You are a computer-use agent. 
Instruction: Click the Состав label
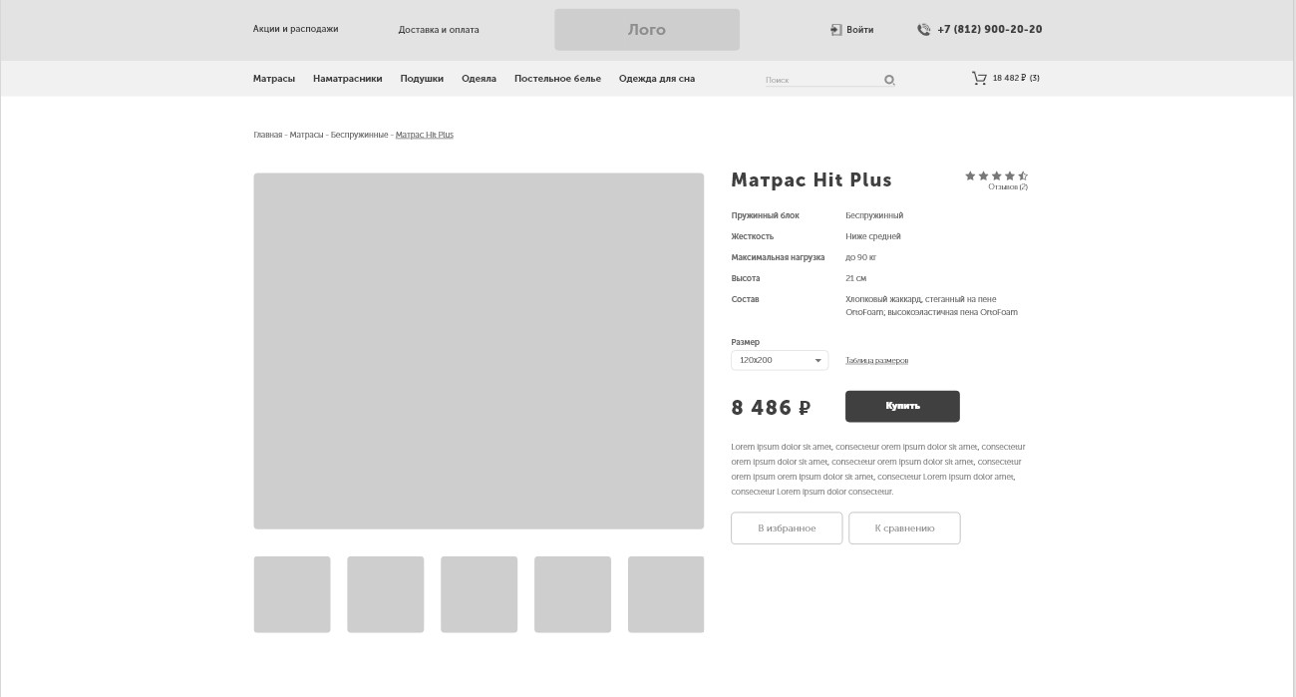pyautogui.click(x=745, y=299)
